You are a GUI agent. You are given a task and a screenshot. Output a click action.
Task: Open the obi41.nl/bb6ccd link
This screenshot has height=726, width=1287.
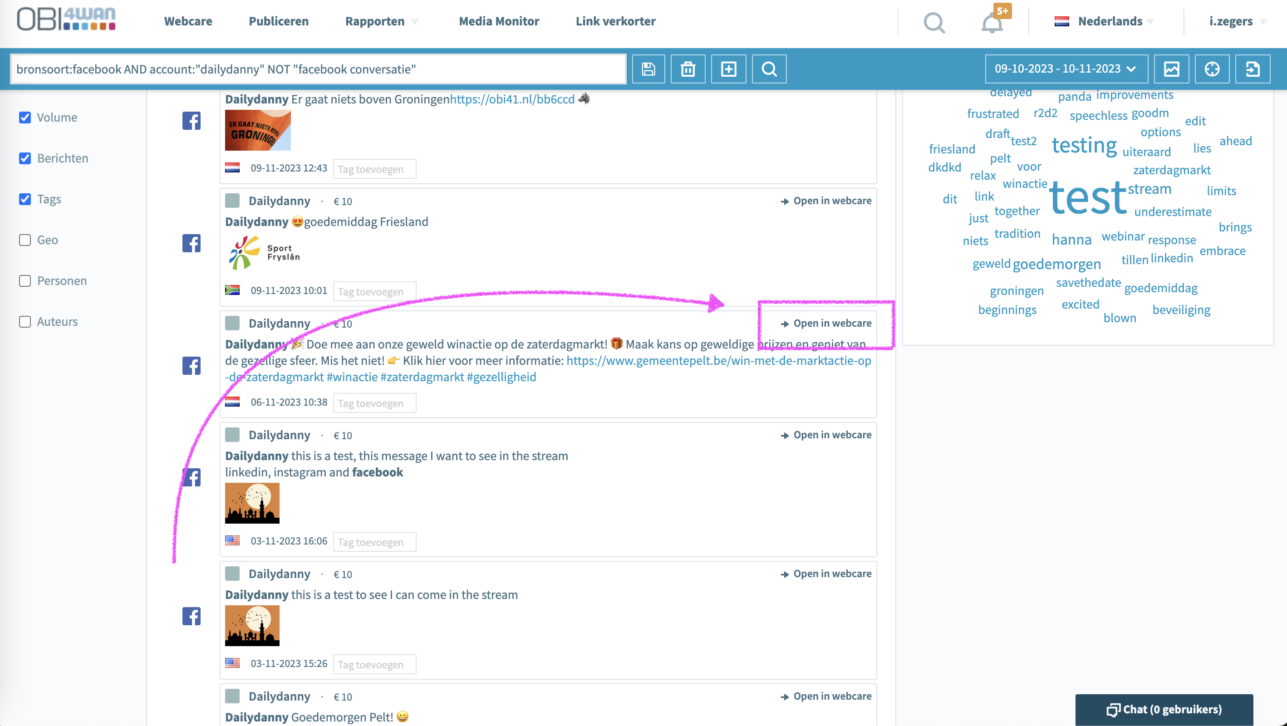[x=512, y=99]
